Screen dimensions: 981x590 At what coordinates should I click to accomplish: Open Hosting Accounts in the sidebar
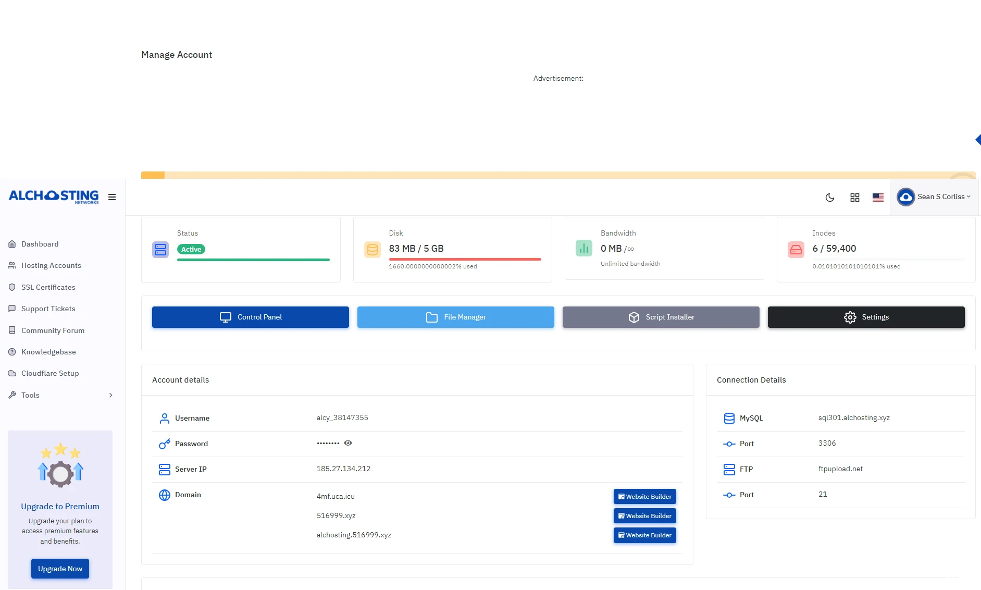coord(51,265)
